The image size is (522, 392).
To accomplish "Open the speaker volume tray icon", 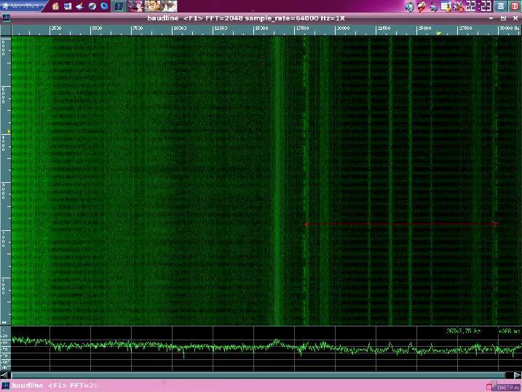I will point(409,7).
